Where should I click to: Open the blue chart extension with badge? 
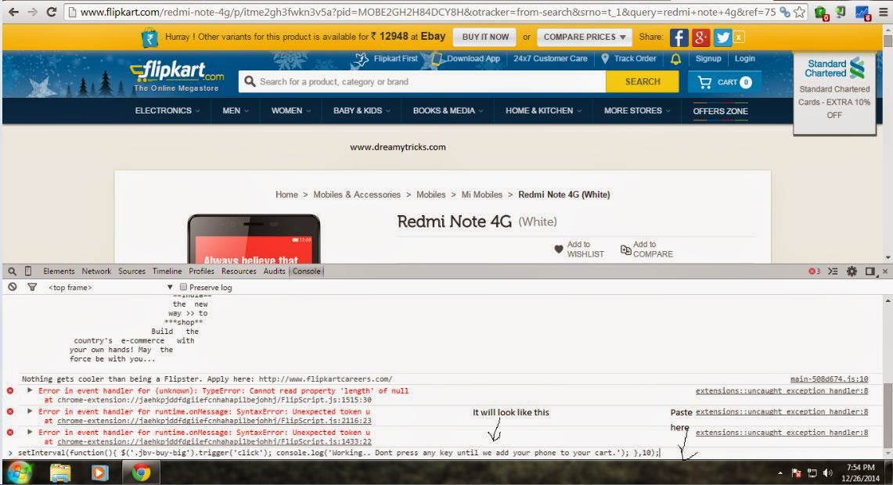click(862, 13)
